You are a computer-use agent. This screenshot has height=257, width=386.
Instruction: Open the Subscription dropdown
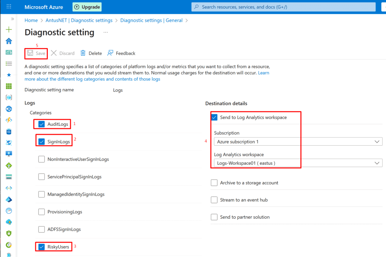297,141
